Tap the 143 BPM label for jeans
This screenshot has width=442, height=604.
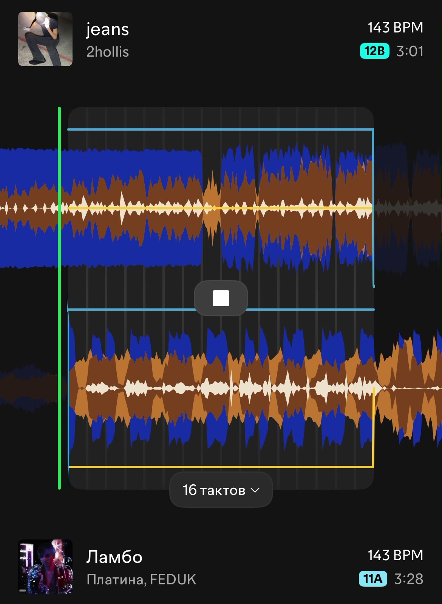tap(395, 28)
